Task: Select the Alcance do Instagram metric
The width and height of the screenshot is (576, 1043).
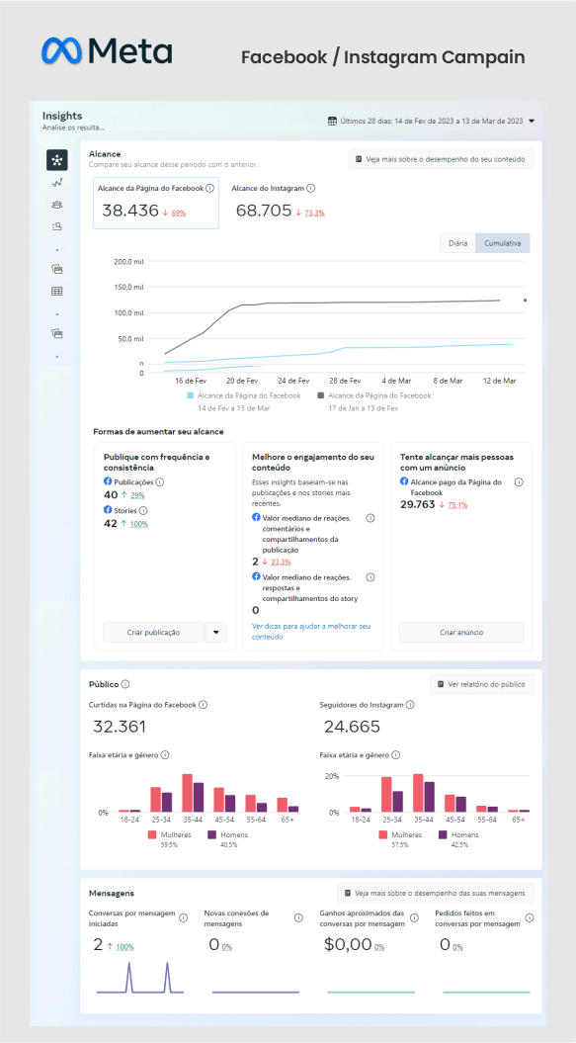Action: 280,203
